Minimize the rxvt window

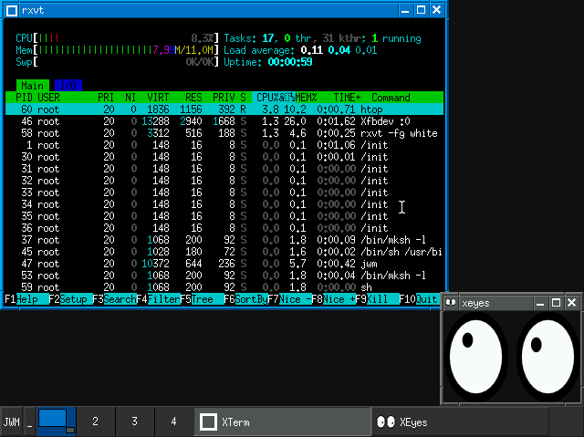405,10
